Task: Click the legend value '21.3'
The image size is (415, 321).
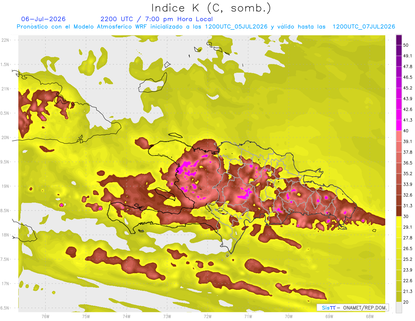Action: click(407, 291)
